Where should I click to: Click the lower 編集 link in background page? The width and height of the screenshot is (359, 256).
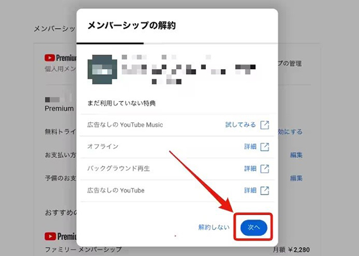coord(296,178)
